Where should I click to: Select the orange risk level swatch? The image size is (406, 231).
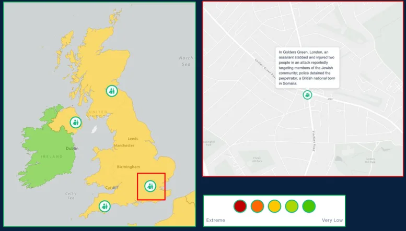point(257,206)
